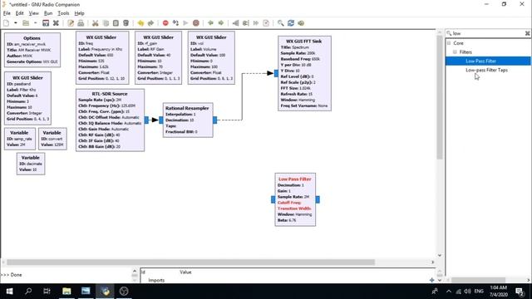
Task: Reload the block library
Action: click(291, 23)
